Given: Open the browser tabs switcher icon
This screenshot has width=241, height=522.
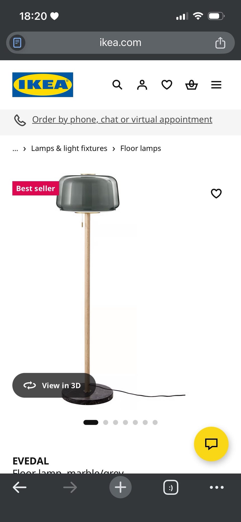Looking at the screenshot, I should click(x=171, y=487).
